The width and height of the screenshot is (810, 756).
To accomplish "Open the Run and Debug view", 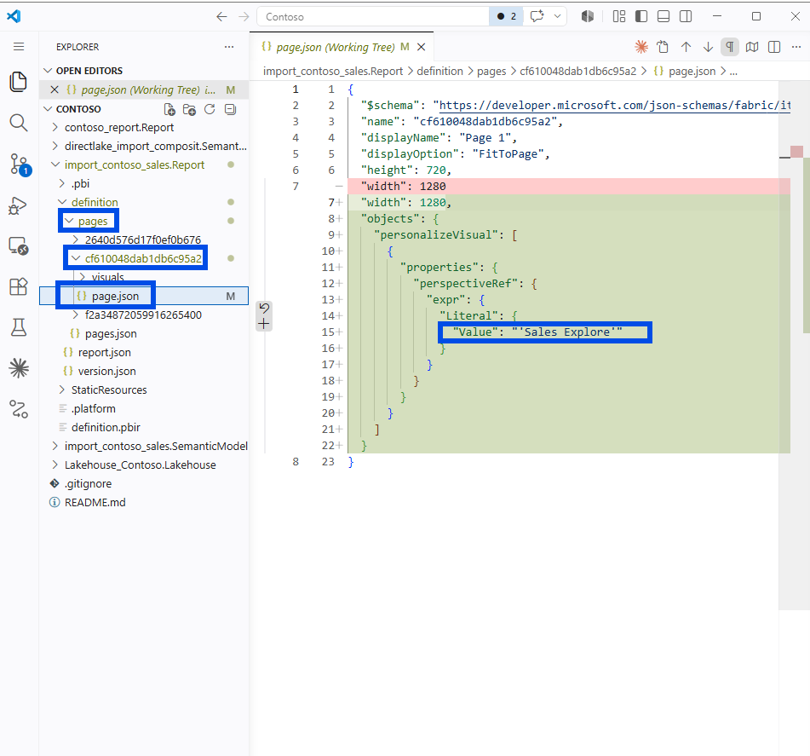I will [x=19, y=205].
